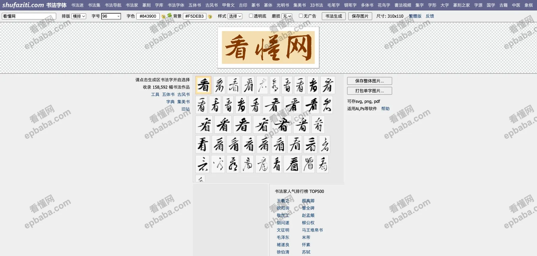Screen dimensions: 537x256
Task: Open calligrapher 颜真卿 link
Action: point(308,201)
